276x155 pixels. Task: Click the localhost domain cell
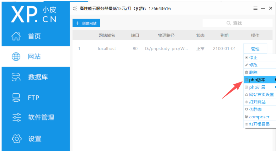coord(107,49)
